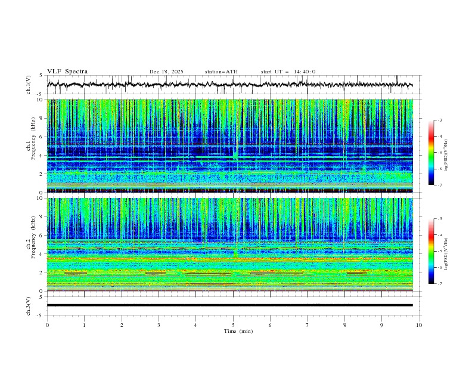Click the ch.1(V) waveform trace panel
Viewport: 472px width, 365px height.
pos(232,85)
